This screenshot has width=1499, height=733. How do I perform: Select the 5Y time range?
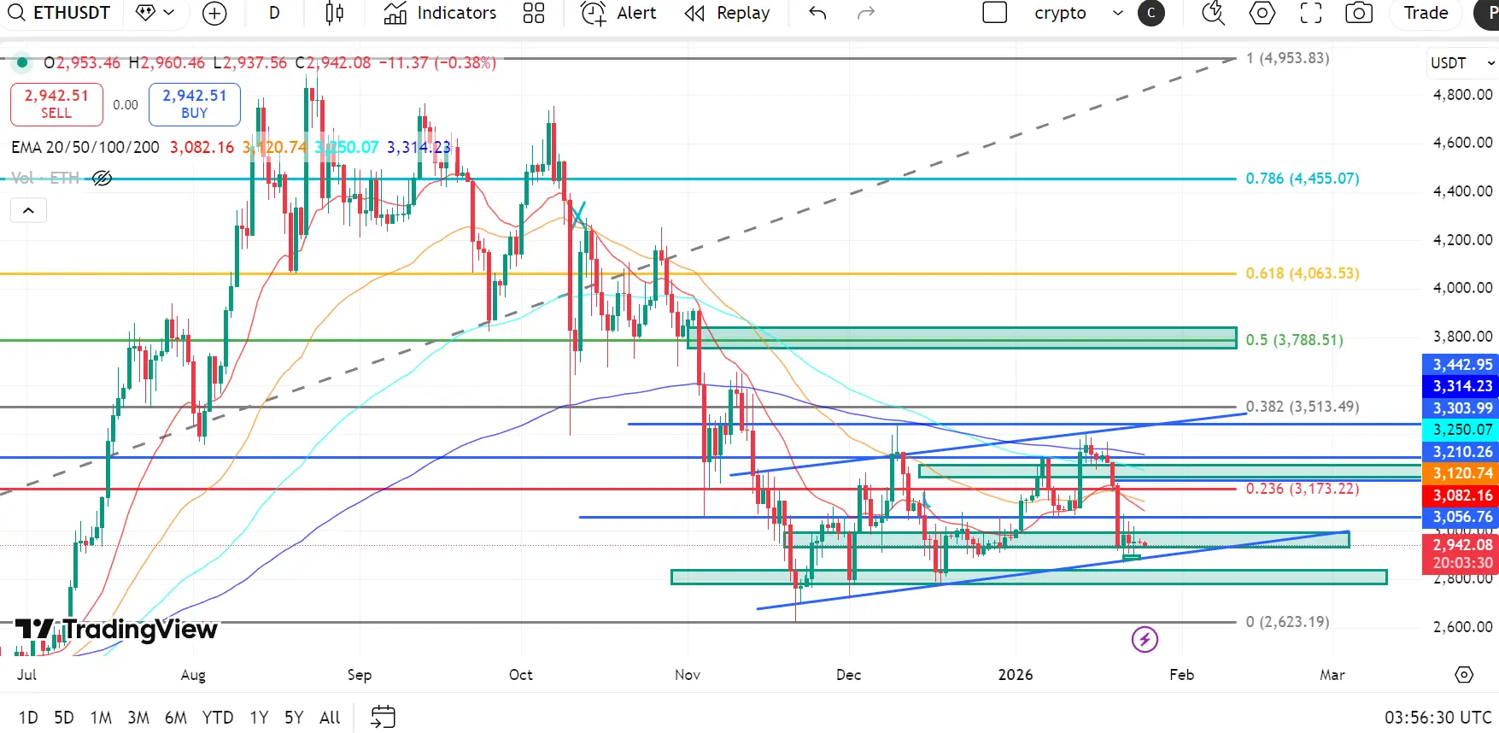tap(294, 717)
